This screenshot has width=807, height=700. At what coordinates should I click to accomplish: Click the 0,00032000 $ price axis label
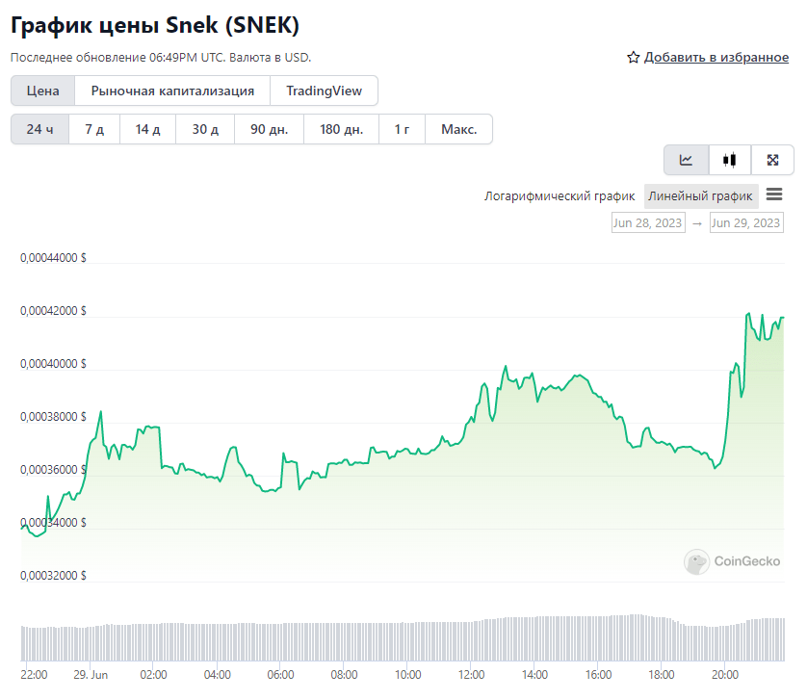[x=53, y=576]
